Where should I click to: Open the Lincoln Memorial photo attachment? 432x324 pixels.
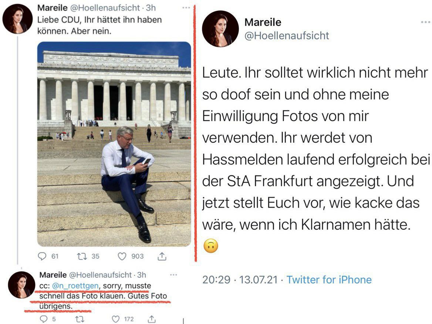114,144
